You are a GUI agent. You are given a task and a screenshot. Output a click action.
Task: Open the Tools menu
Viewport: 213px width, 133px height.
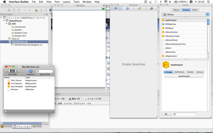pos(76,2)
